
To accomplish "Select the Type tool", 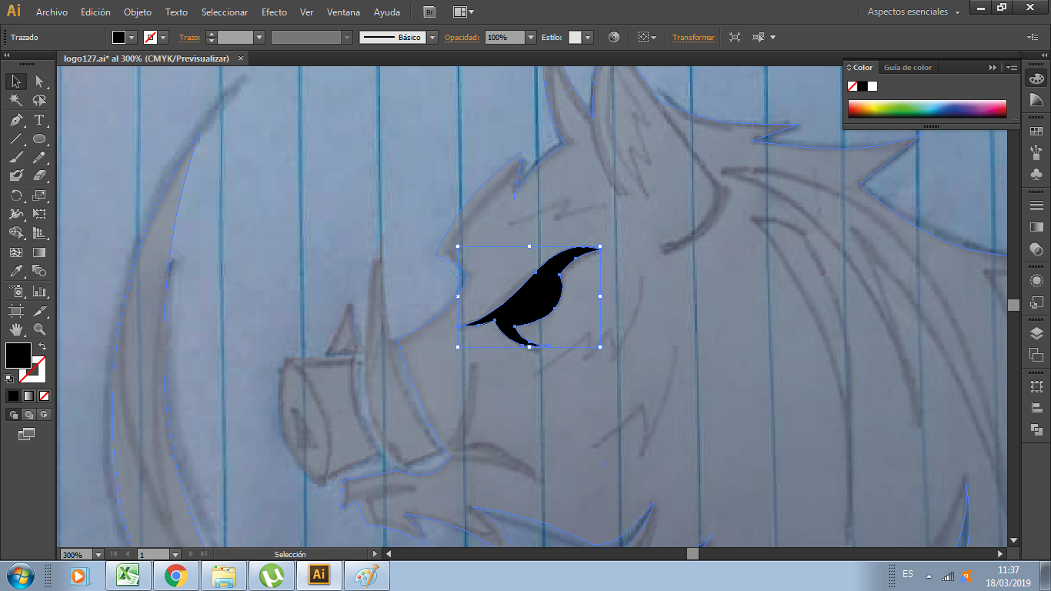I will [39, 120].
